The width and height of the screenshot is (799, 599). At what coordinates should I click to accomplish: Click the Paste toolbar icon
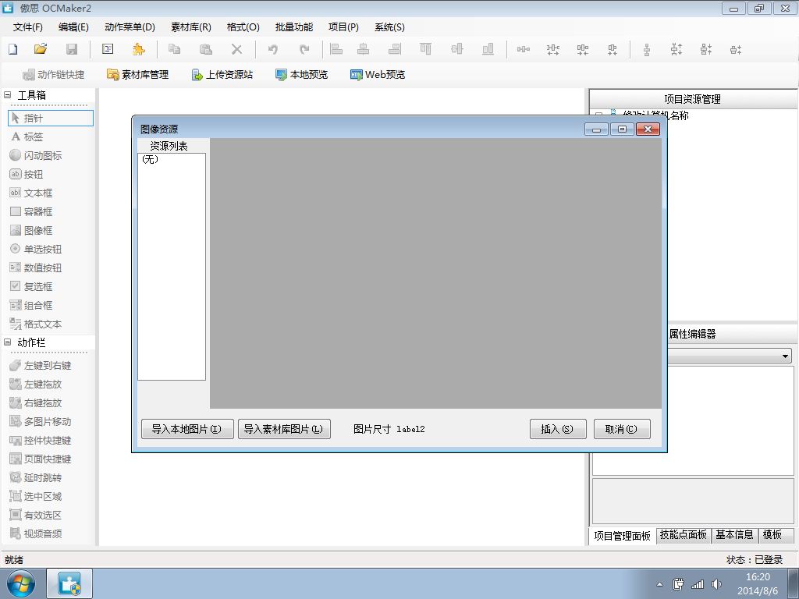coord(205,49)
